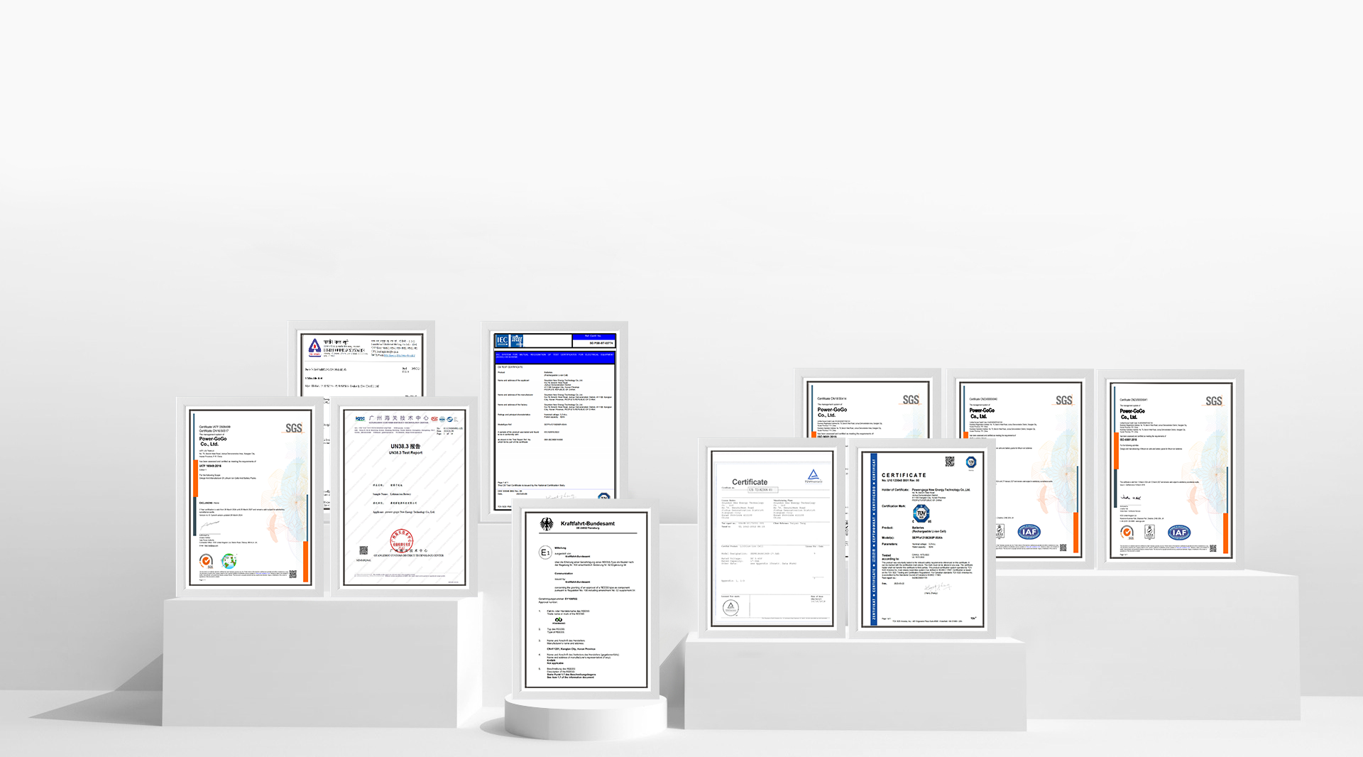Screen dimensions: 1363x757
Task: Open the TÜV Rheinland Certificate frame
Action: coord(772,538)
